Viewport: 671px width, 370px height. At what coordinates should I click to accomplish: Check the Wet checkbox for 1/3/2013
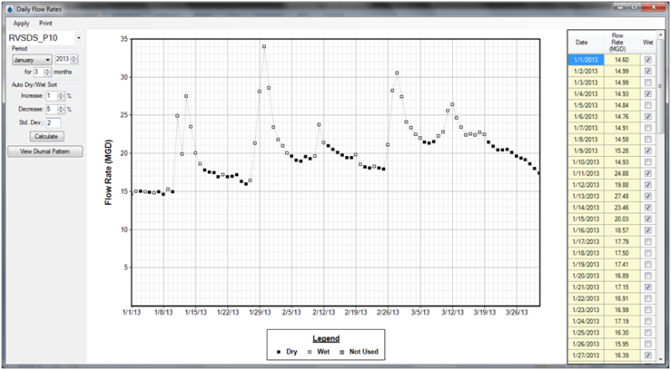coord(647,82)
